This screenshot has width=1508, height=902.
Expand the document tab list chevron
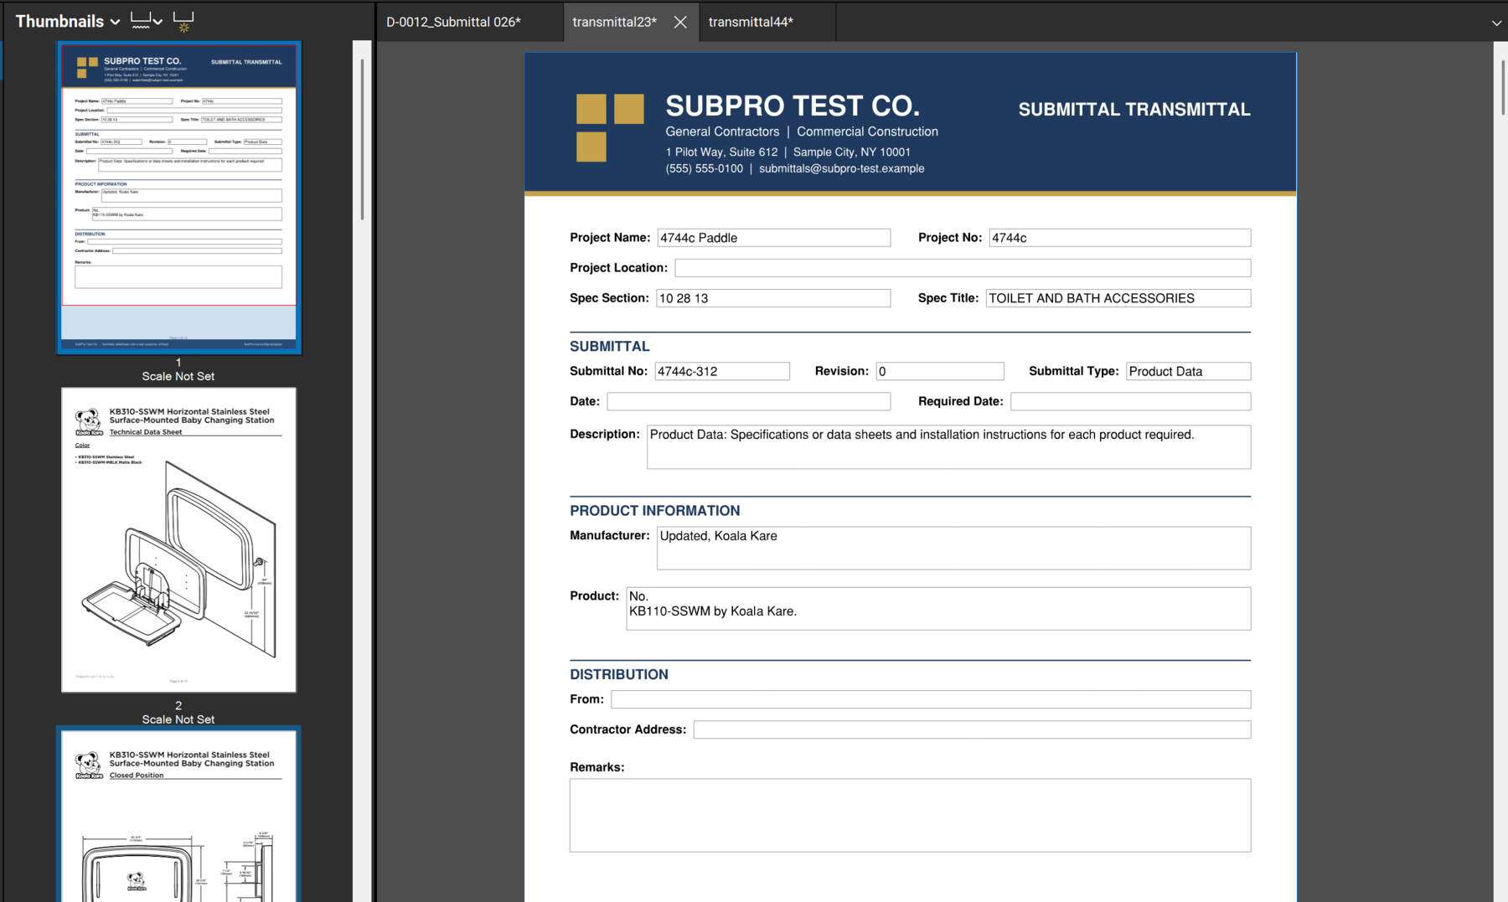[x=1496, y=23]
